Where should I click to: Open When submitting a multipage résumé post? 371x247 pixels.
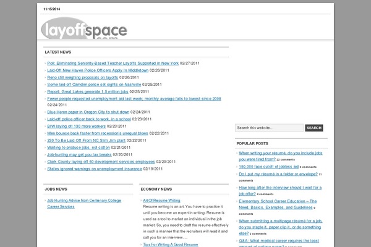coord(280,227)
